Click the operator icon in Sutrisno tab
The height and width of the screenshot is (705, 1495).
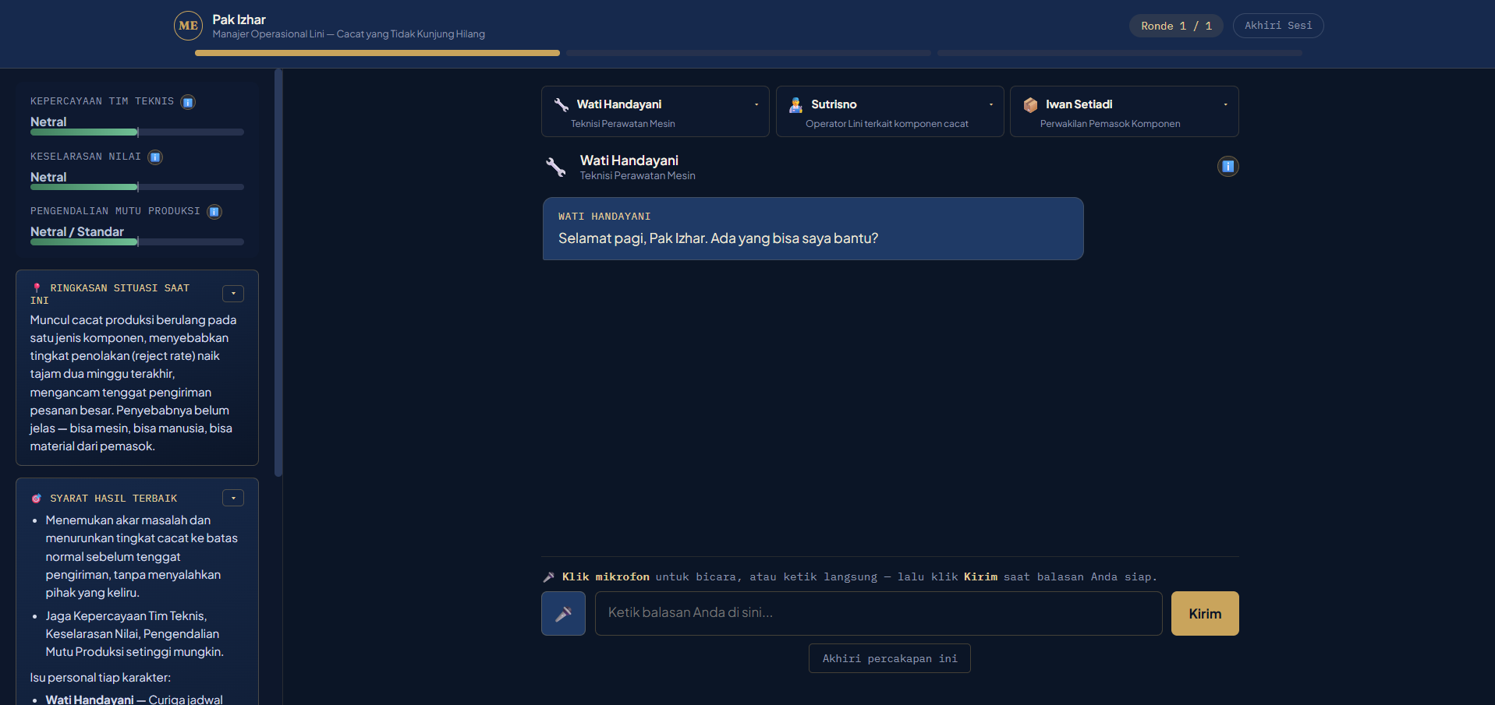[795, 104]
